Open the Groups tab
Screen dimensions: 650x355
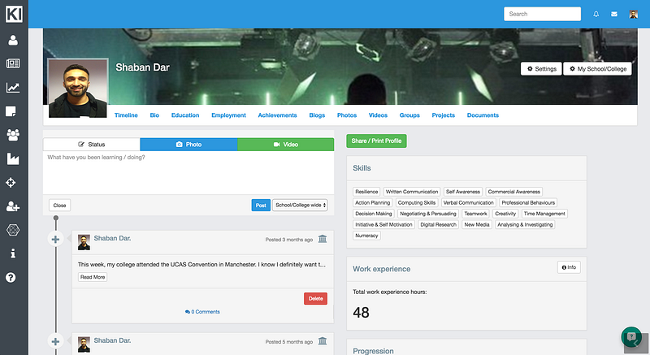click(x=409, y=115)
